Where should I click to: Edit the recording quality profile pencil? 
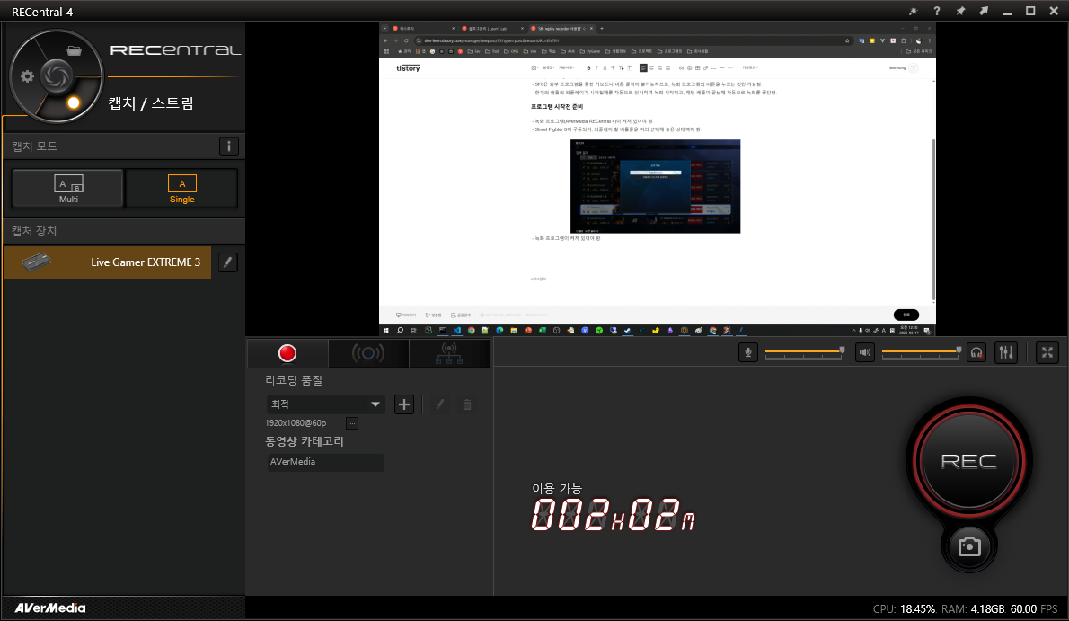coord(440,404)
